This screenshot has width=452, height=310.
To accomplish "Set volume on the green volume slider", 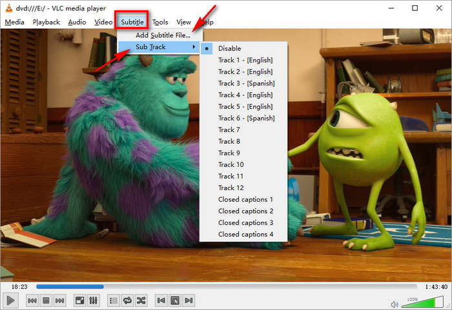I will click(422, 302).
